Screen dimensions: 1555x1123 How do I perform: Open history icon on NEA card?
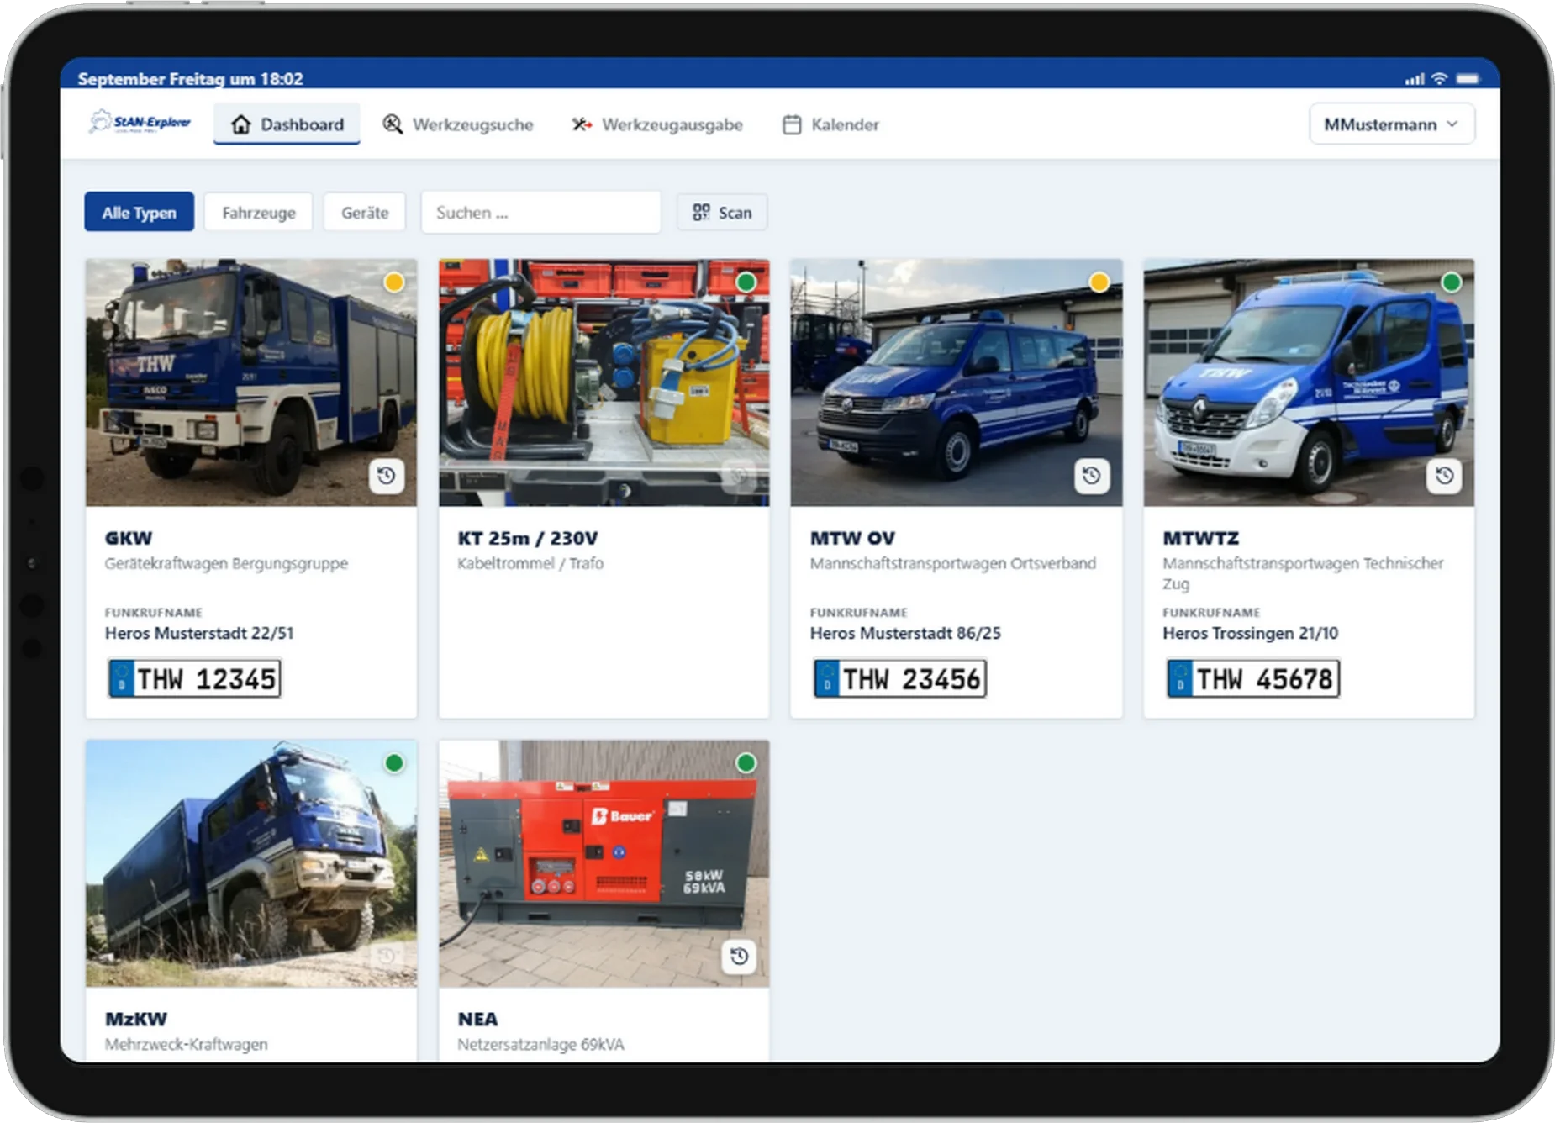point(739,957)
